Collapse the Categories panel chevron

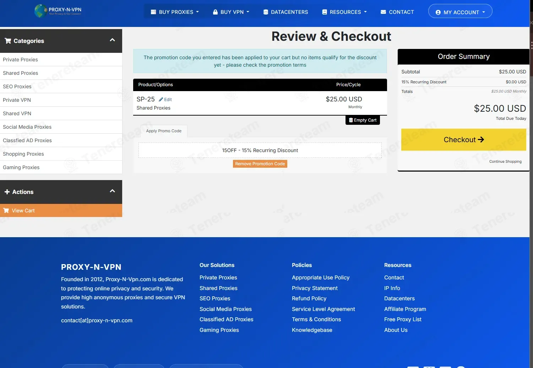112,40
